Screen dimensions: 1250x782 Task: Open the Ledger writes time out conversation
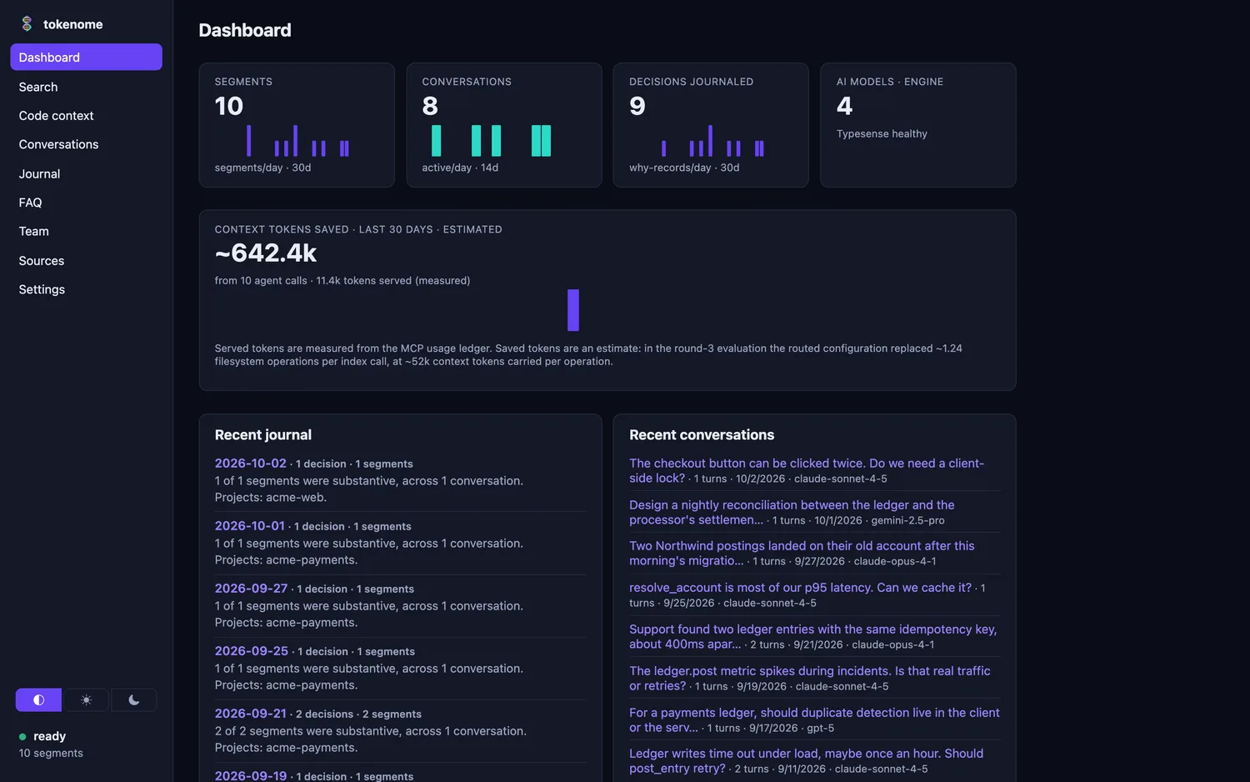(x=806, y=760)
